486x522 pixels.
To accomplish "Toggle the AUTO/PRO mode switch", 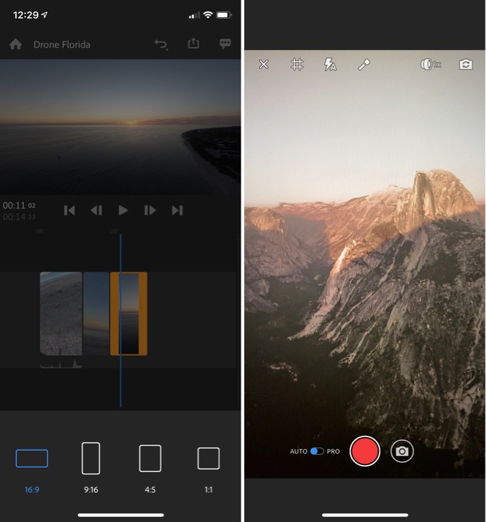I will coord(317,451).
